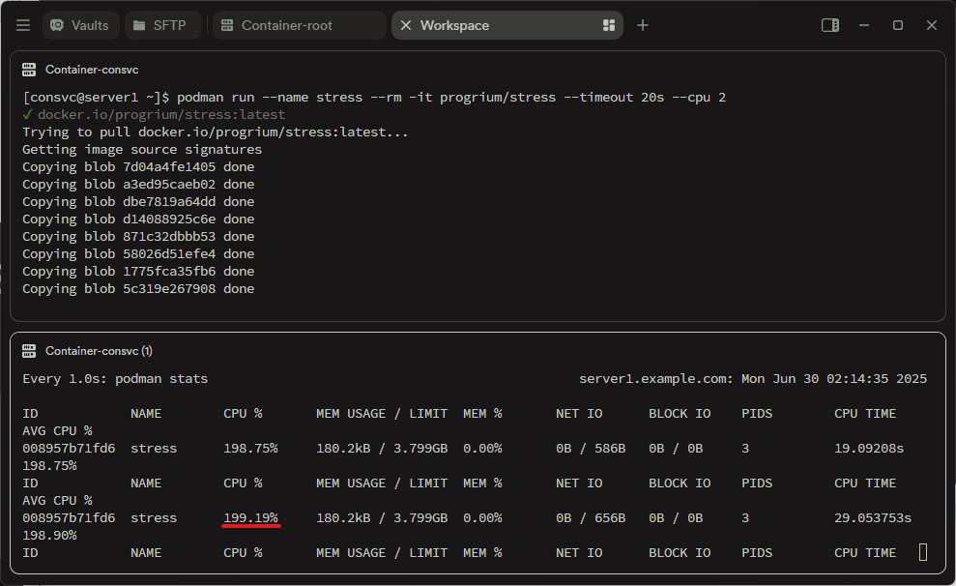Click blob 1775fca35fb6 line
This screenshot has height=586, width=956.
point(138,271)
